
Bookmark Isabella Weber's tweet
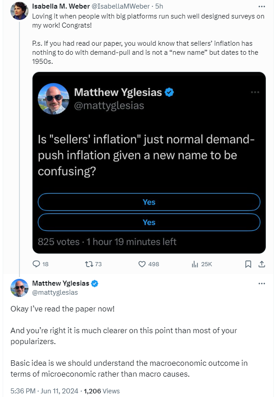coord(248,264)
